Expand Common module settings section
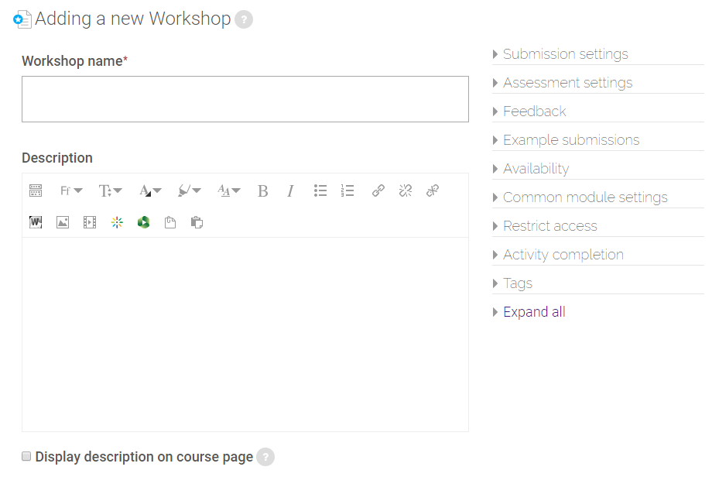The height and width of the screenshot is (477, 712). click(x=585, y=197)
